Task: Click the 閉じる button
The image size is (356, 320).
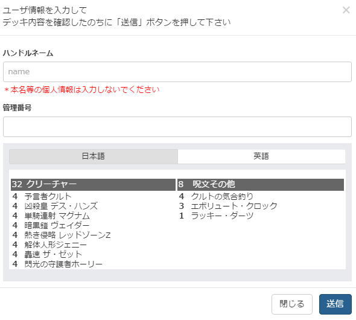Action: tap(292, 304)
